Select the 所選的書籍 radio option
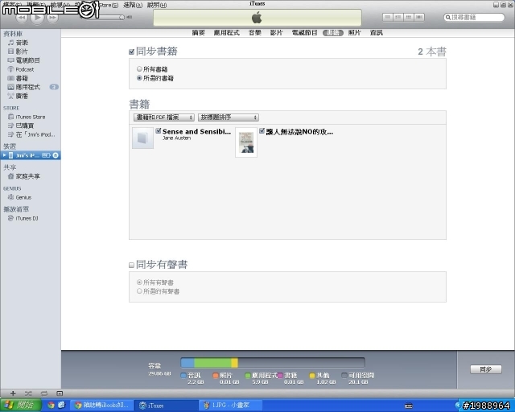 click(x=139, y=78)
